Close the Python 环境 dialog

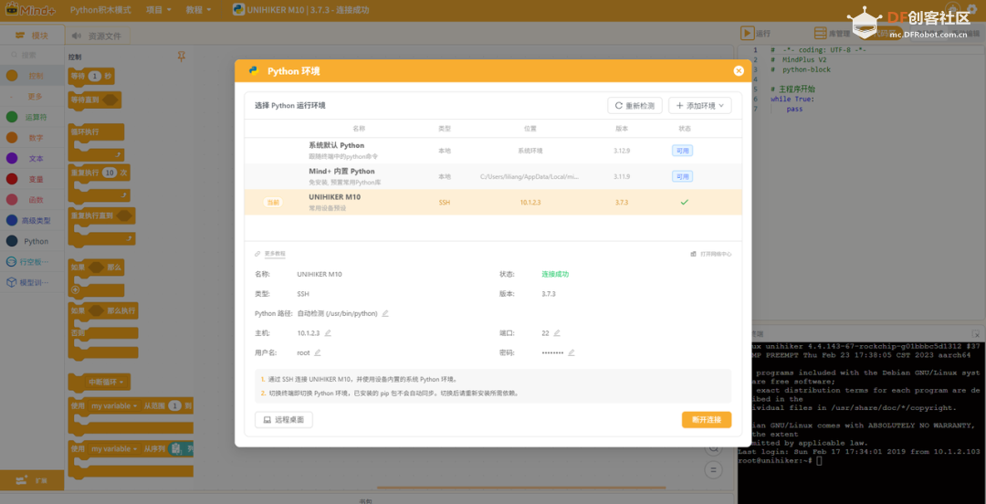tap(739, 71)
